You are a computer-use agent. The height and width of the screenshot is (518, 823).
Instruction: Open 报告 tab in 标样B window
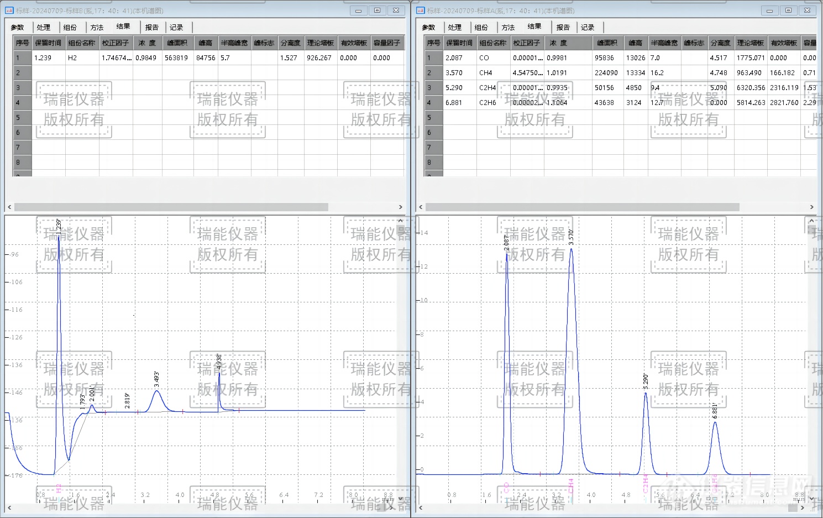point(152,27)
